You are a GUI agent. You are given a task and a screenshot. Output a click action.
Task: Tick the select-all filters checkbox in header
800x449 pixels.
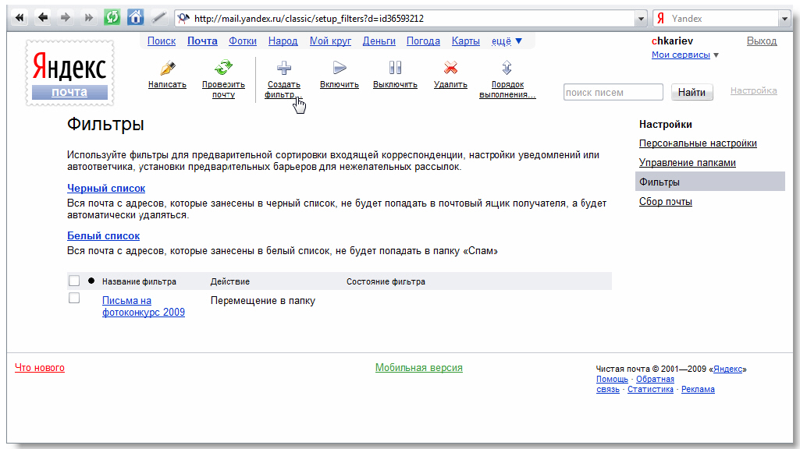click(74, 281)
